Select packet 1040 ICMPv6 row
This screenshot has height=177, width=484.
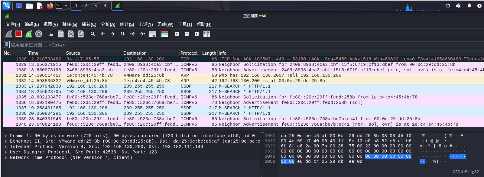243,124
